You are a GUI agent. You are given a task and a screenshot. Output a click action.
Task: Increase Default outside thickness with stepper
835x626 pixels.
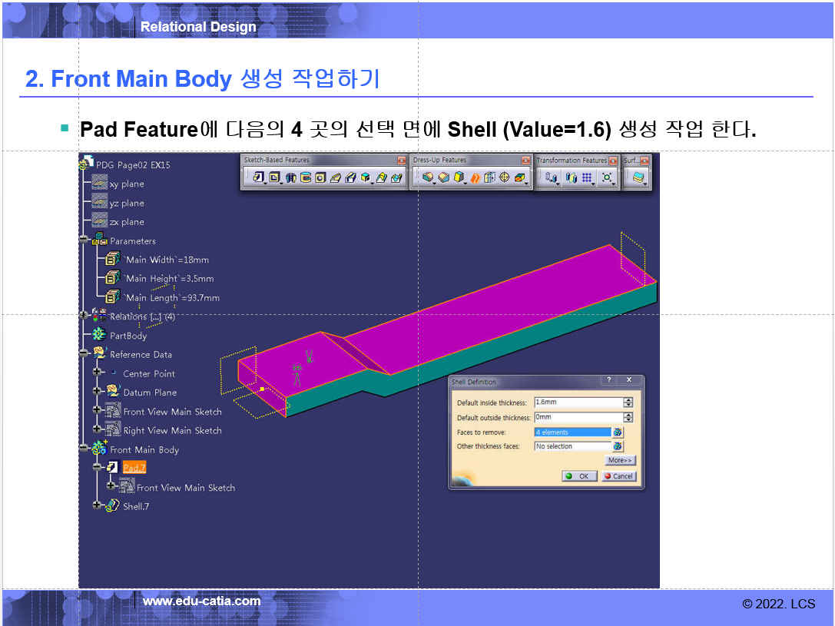[628, 415]
